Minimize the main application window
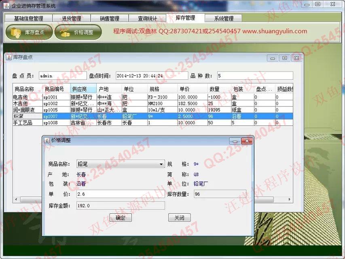Screen dimensions: 345x259 307,4
